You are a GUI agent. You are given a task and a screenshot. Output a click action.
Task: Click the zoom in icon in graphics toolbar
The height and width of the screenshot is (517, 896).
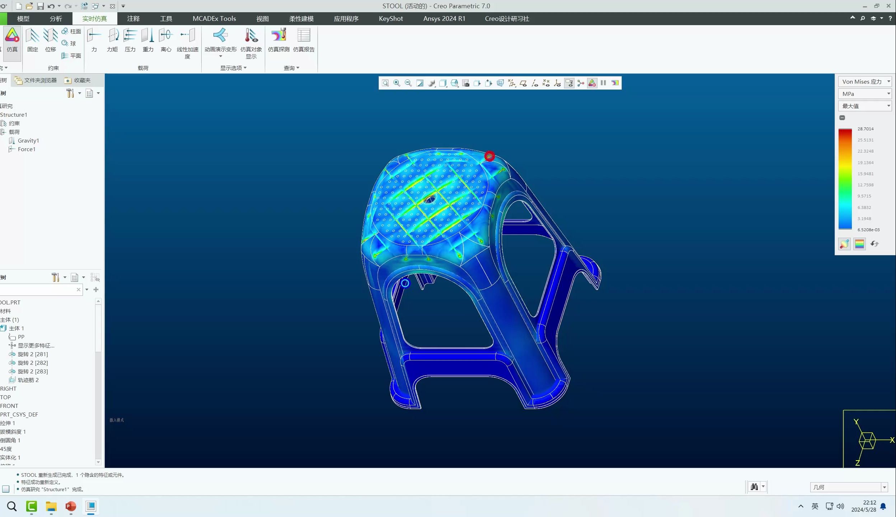pos(397,83)
